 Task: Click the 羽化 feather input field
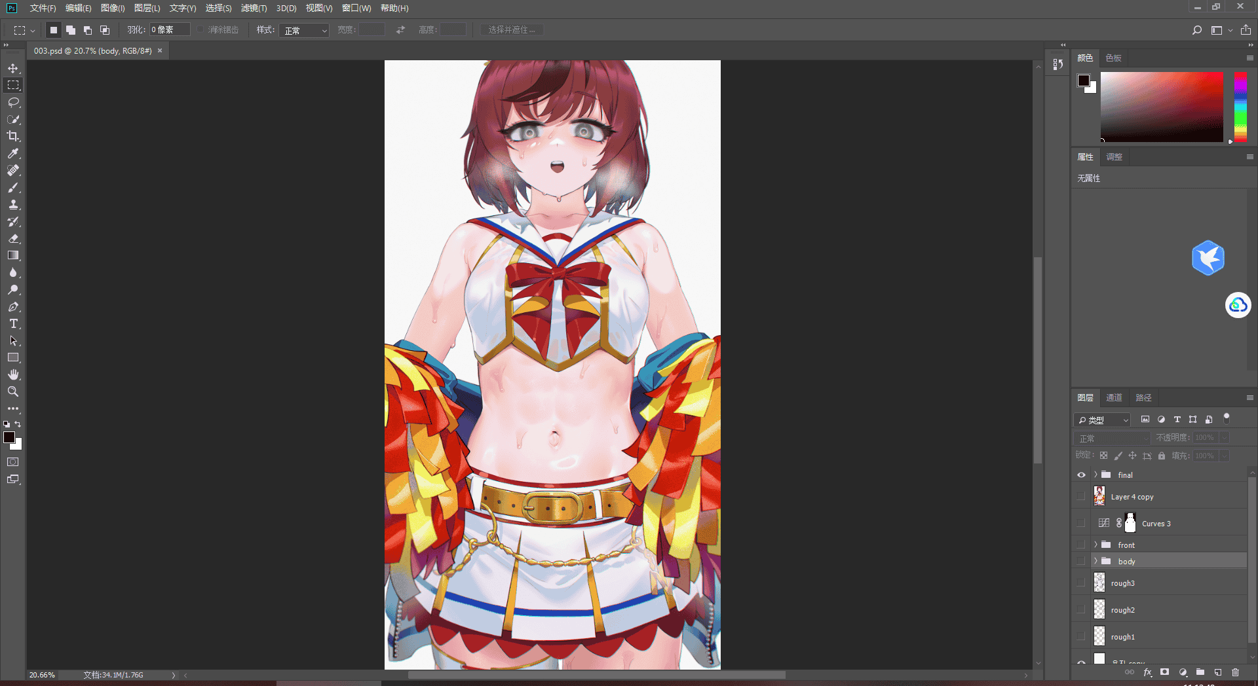[170, 29]
